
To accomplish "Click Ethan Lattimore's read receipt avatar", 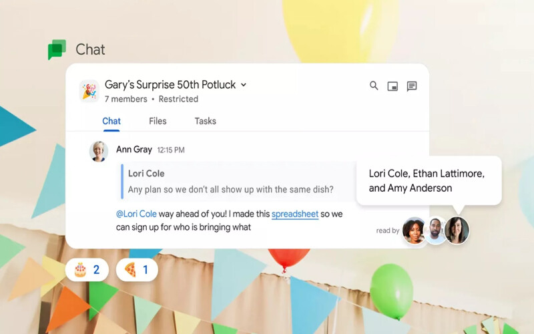I will tap(435, 230).
